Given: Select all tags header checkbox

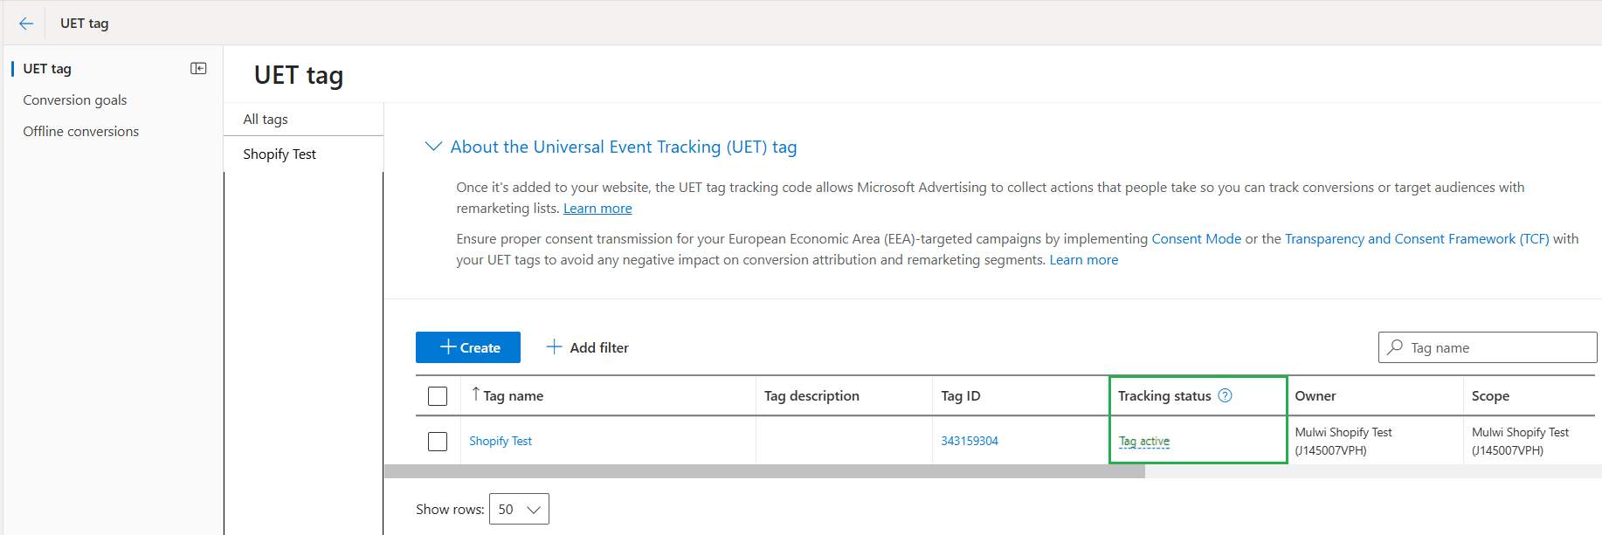Looking at the screenshot, I should [438, 396].
